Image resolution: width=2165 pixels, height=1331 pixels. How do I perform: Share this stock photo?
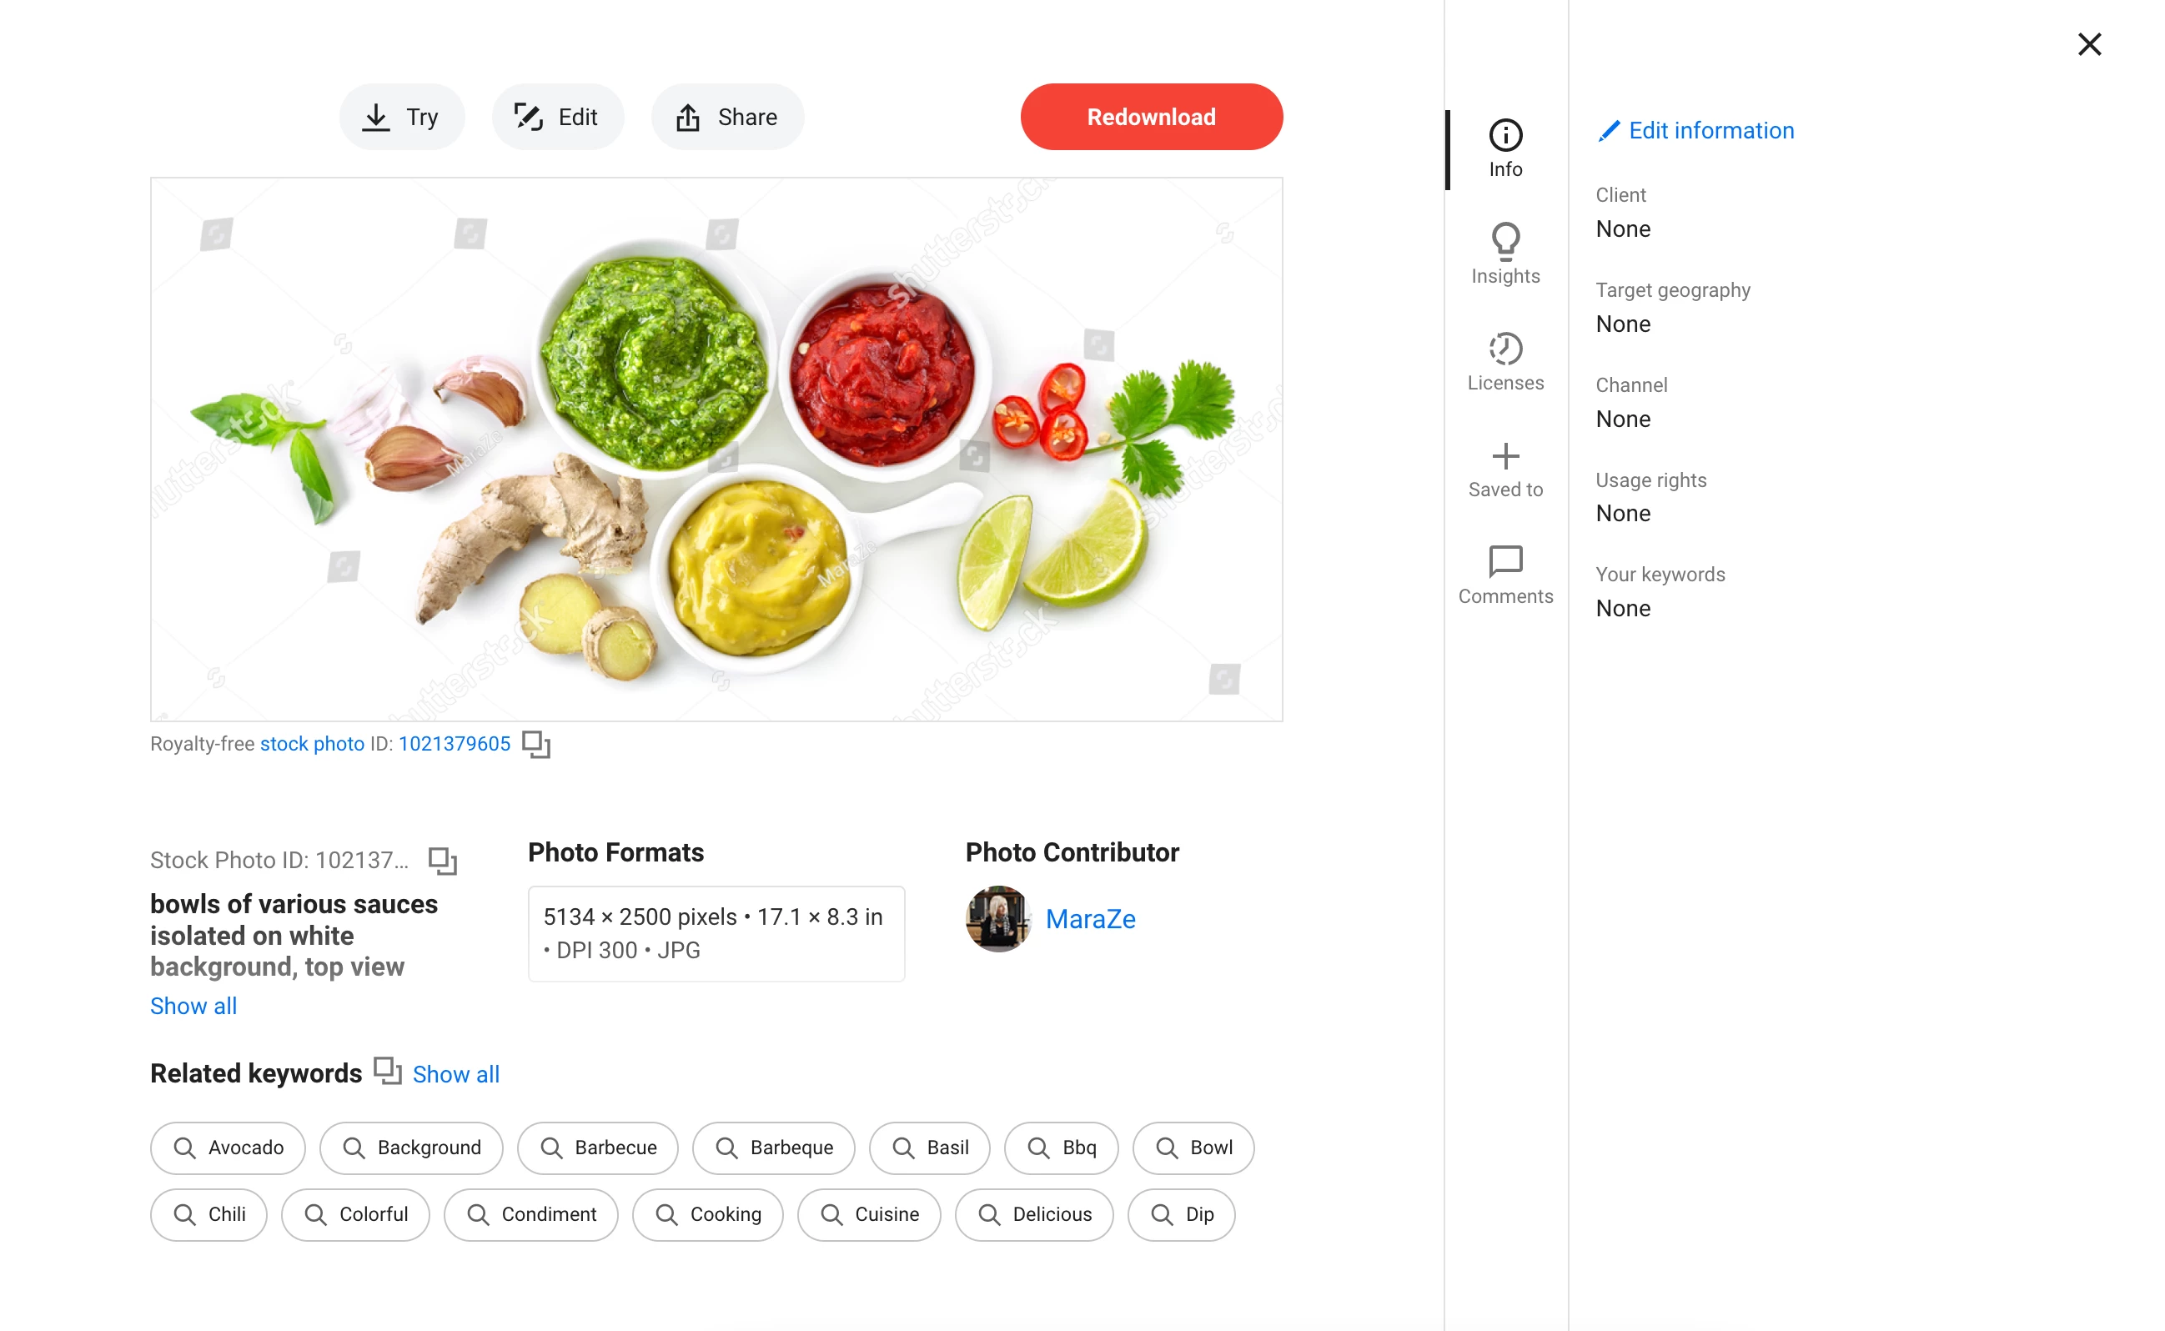pos(727,117)
